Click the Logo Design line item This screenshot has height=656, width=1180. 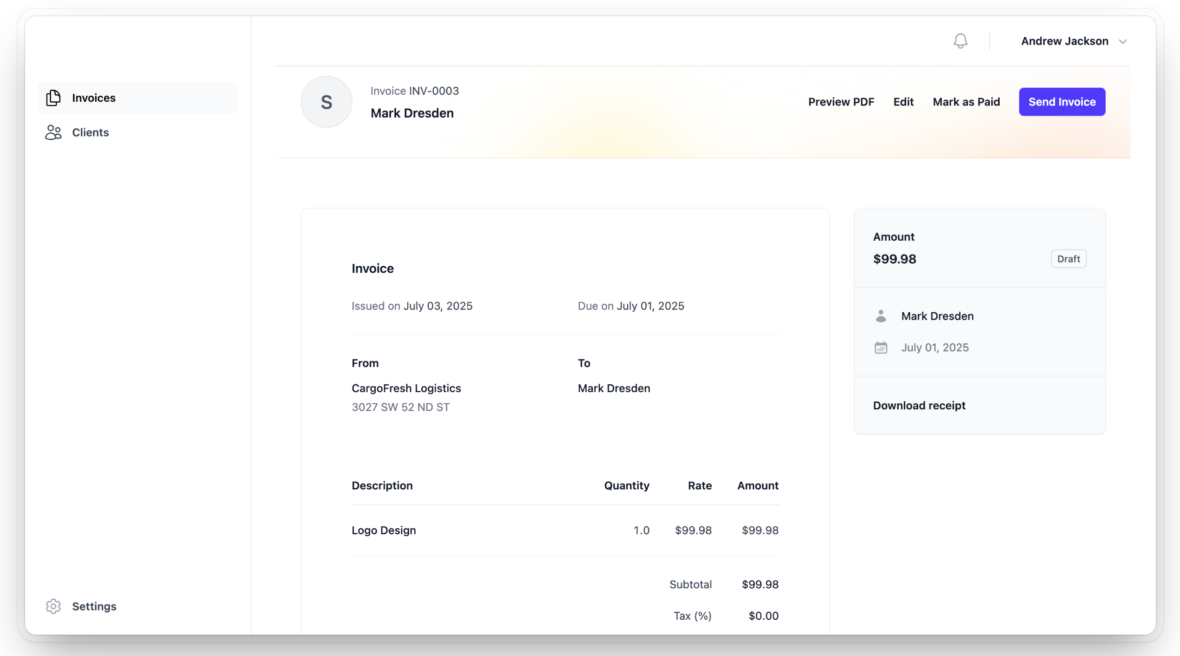pos(384,530)
